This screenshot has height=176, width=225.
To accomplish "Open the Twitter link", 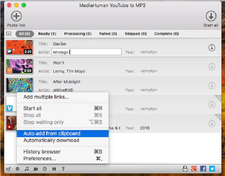I will tap(212, 169).
